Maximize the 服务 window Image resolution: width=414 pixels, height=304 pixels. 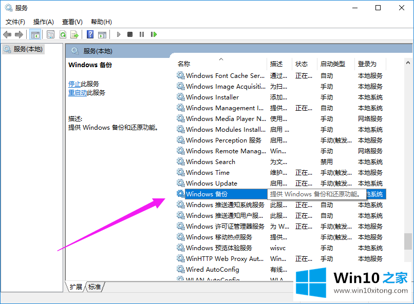click(378, 8)
